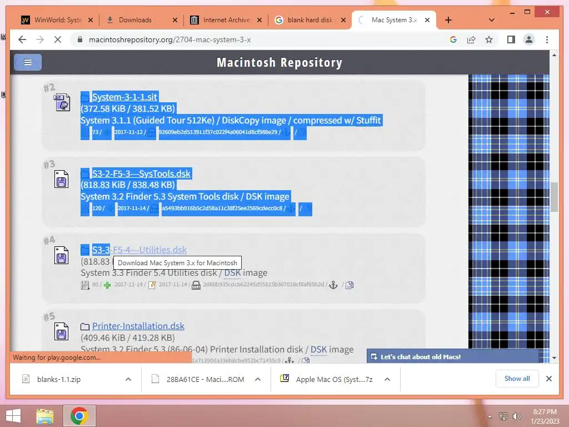
Task: Toggle the browser side panel
Action: [x=511, y=39]
